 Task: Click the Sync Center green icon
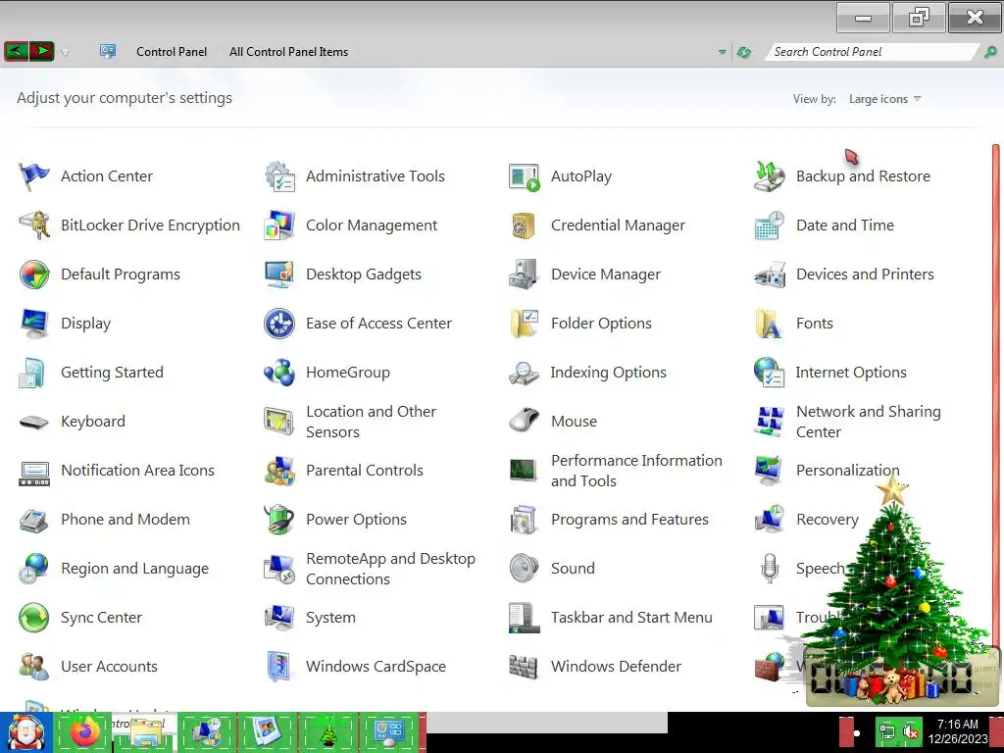(x=34, y=618)
